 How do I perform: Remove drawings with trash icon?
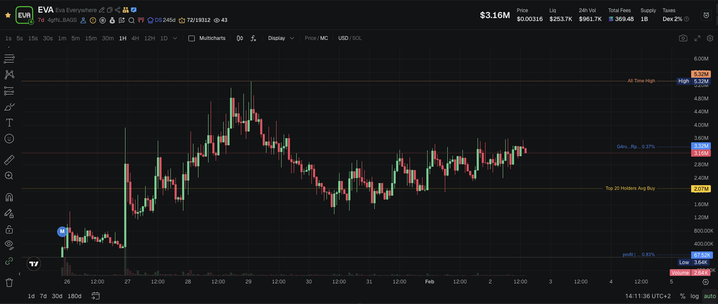click(9, 282)
